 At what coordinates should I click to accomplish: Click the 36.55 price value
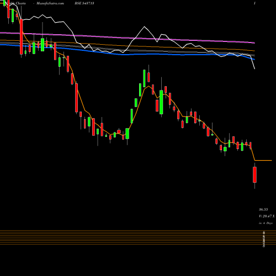263,209
